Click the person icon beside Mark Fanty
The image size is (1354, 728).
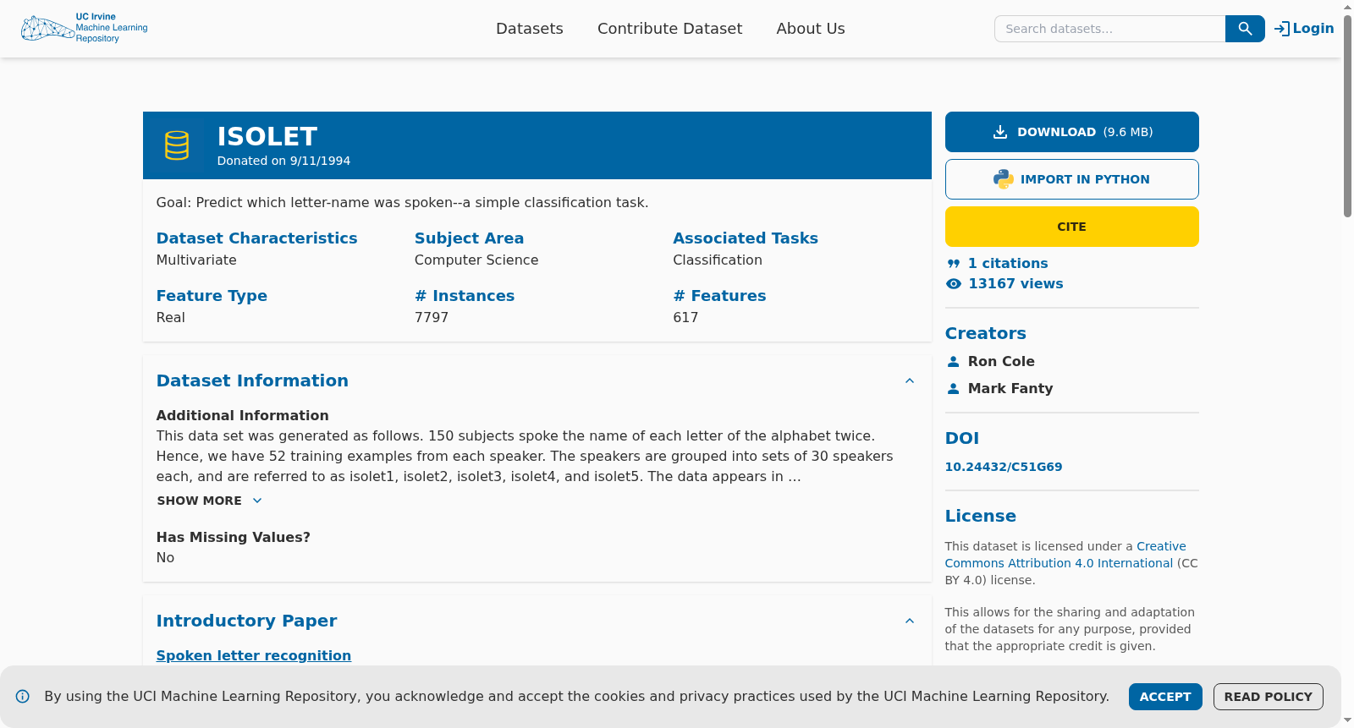(x=954, y=389)
